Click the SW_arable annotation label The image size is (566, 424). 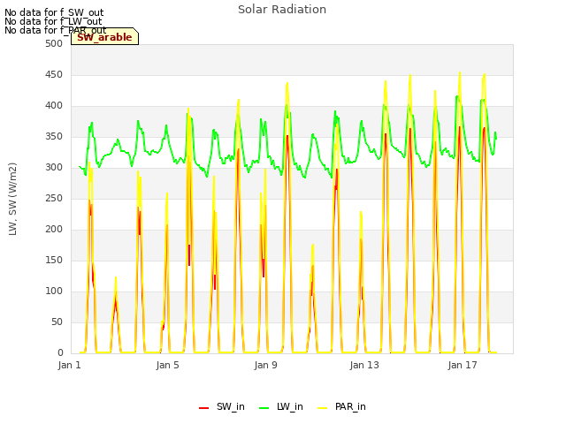click(104, 37)
